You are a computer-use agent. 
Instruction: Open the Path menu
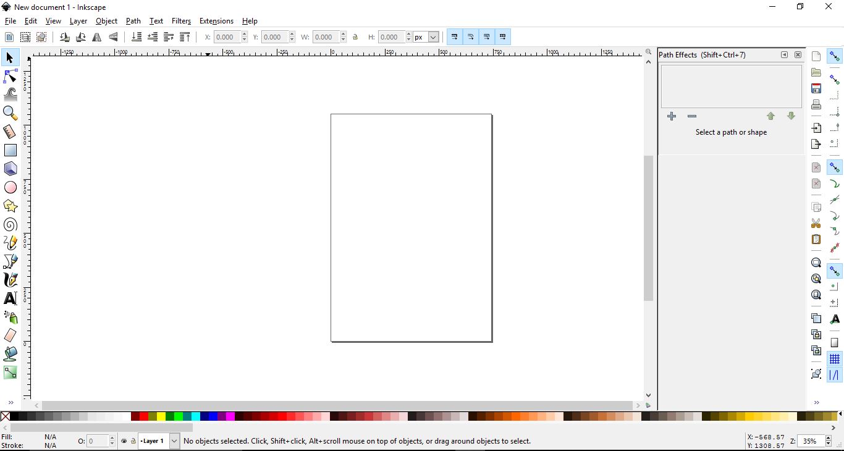(133, 20)
